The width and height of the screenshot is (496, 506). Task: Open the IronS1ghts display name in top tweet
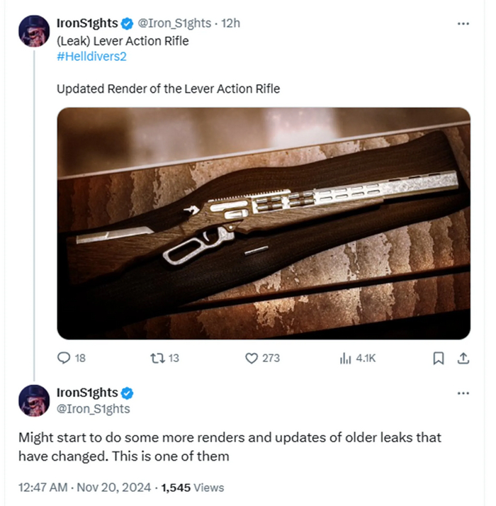point(86,23)
